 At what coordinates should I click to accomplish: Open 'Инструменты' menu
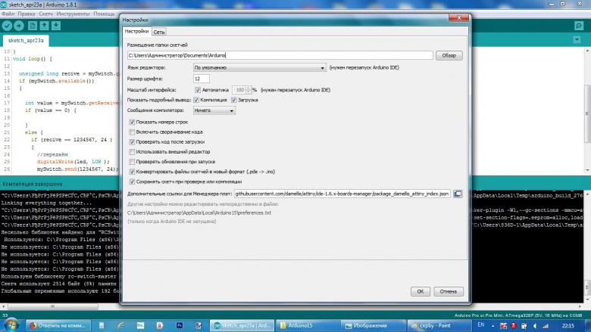coord(73,14)
